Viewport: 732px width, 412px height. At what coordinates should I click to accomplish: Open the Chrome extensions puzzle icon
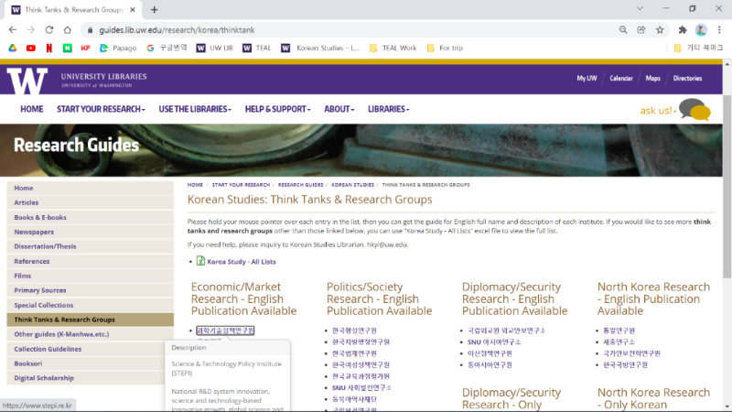pos(682,29)
